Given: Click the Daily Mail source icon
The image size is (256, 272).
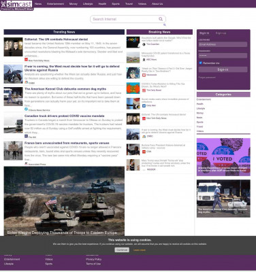Looking at the screenshot, I should (x=144, y=105).
